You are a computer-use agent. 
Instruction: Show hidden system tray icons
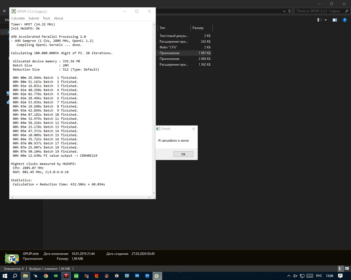click(289, 276)
